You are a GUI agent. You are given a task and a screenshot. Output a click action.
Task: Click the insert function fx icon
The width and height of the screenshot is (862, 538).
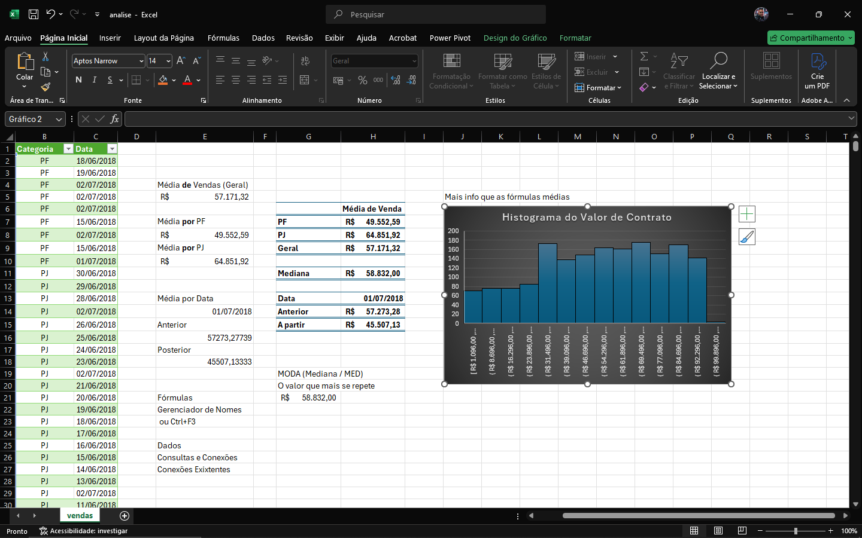[x=115, y=119]
